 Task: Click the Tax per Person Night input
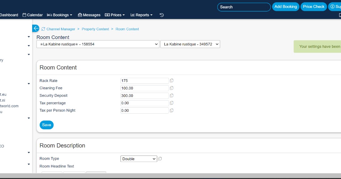pyautogui.click(x=145, y=110)
